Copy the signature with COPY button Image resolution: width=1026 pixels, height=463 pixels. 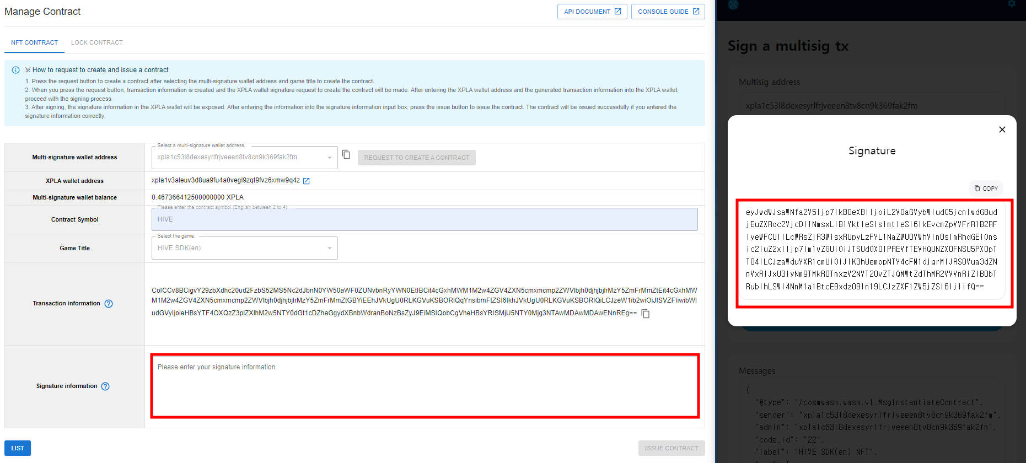(986, 189)
